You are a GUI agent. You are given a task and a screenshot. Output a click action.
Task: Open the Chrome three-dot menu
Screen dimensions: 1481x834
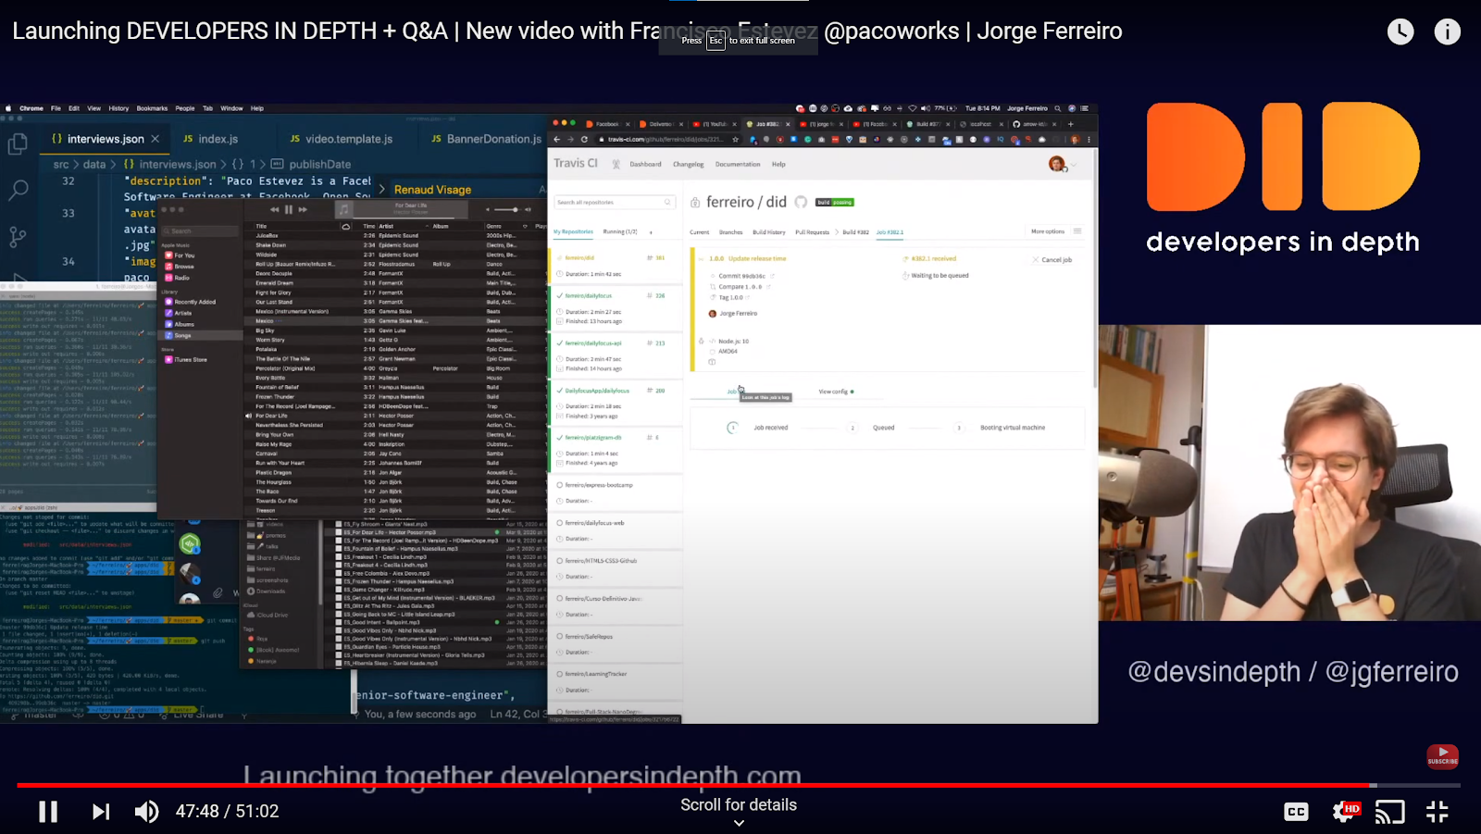(1089, 140)
